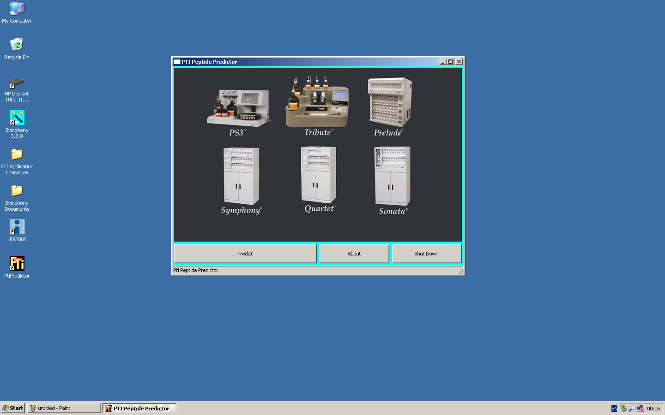Launch the Symphony 3.3.0 shortcut
The height and width of the screenshot is (415, 665).
17,118
